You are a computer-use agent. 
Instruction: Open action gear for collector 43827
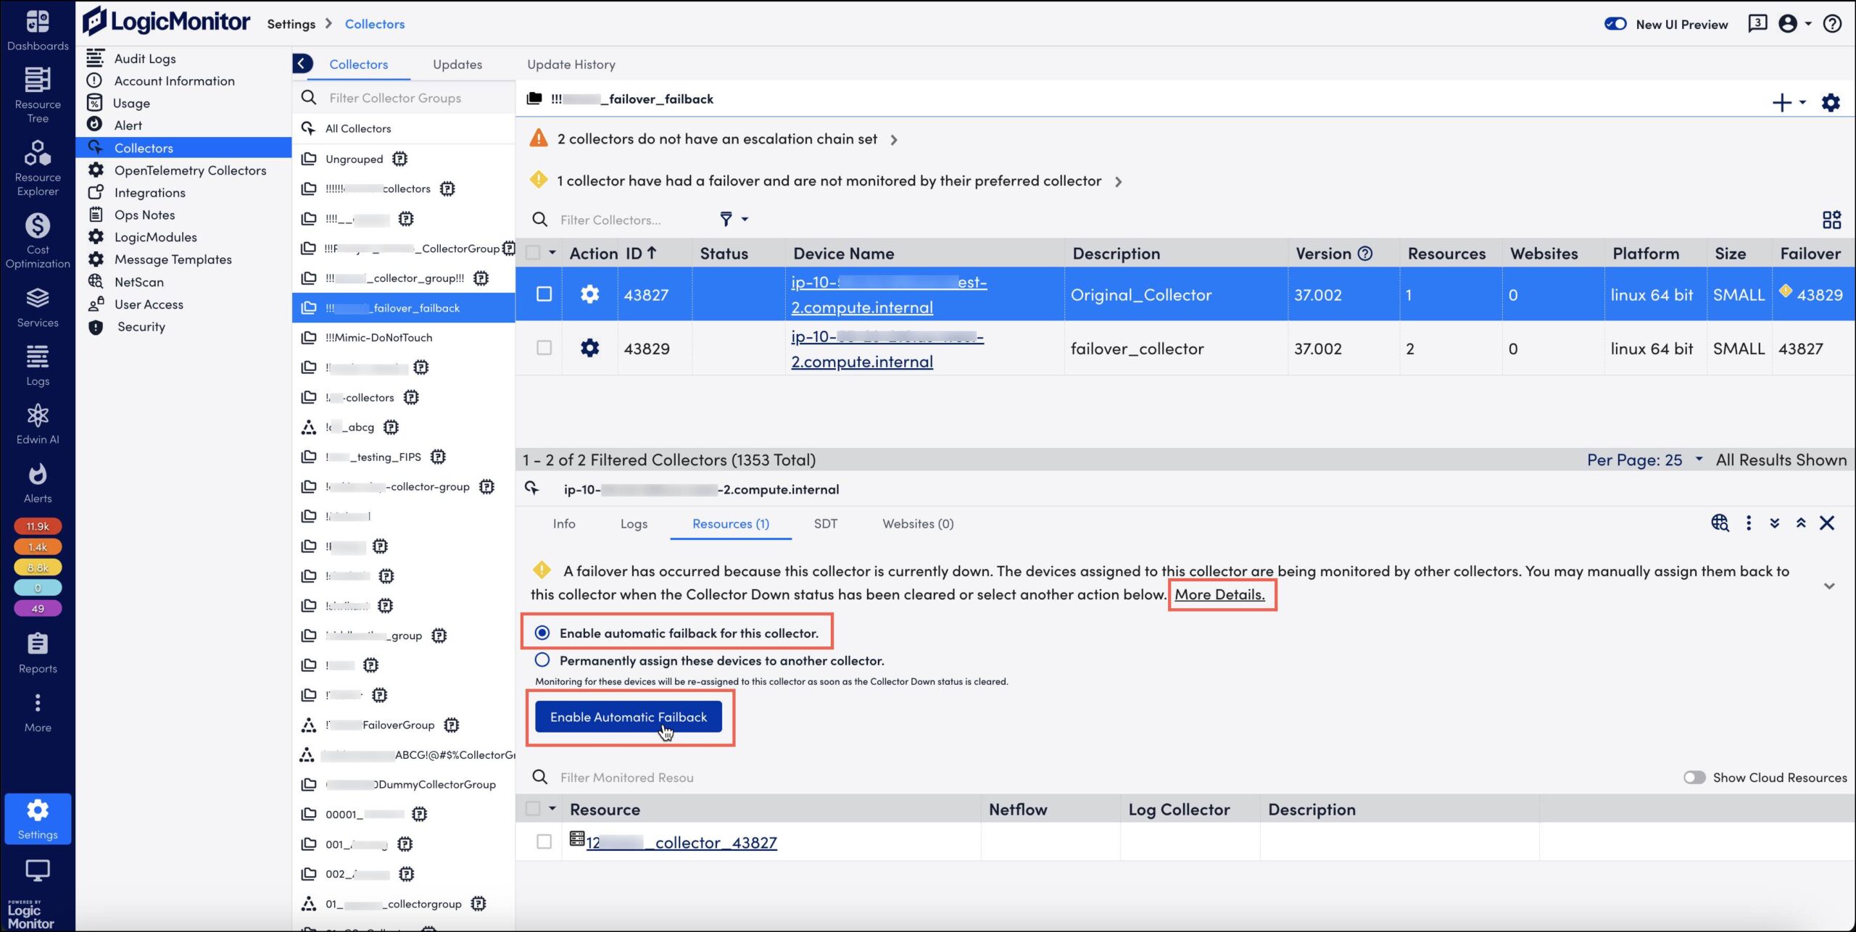(589, 294)
